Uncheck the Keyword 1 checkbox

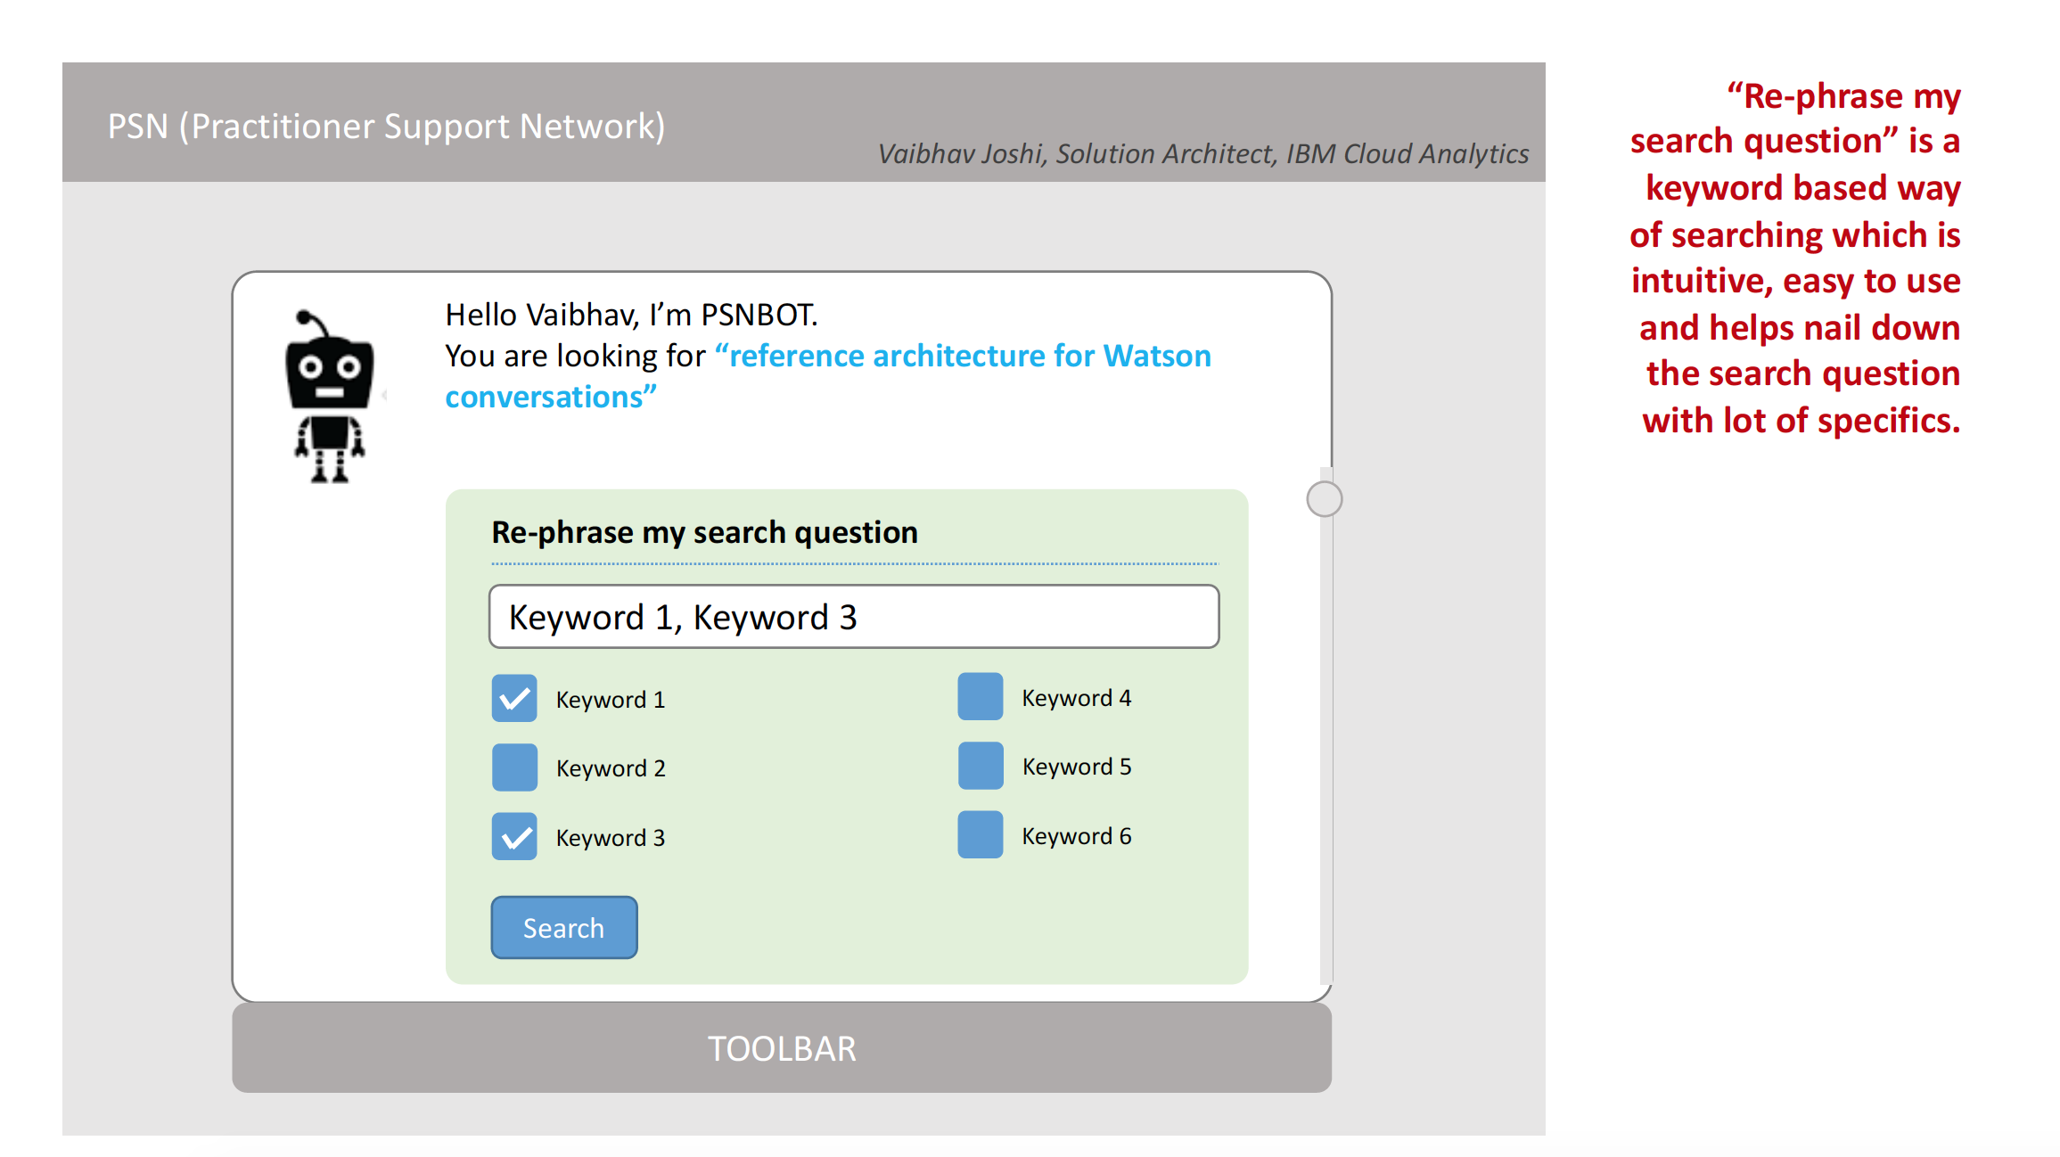click(x=514, y=698)
